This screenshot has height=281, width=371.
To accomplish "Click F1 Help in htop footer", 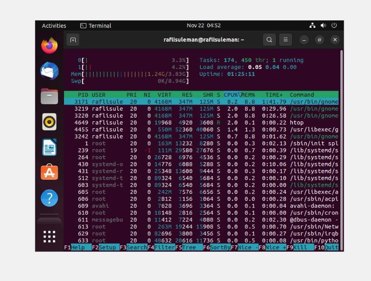I will point(78,248).
